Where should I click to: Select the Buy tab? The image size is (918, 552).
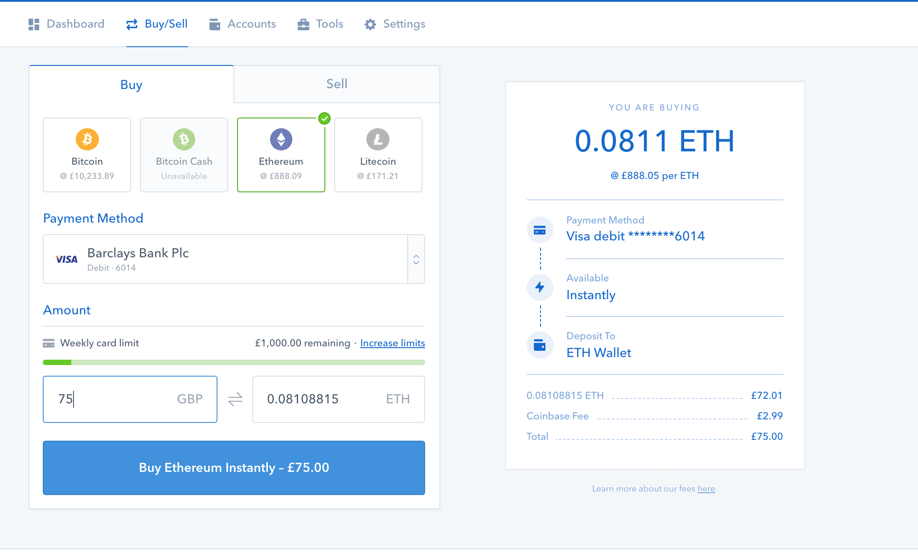pos(131,85)
